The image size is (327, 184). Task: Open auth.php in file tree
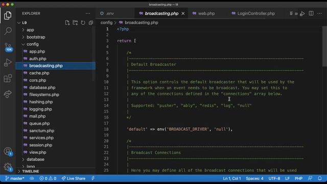click(37, 59)
